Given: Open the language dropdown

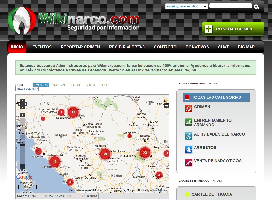Looking at the screenshot, I should point(186,6).
